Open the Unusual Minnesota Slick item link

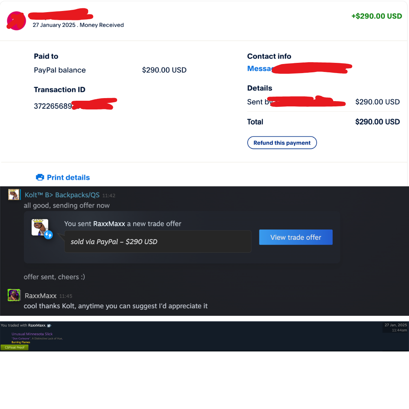(32, 334)
